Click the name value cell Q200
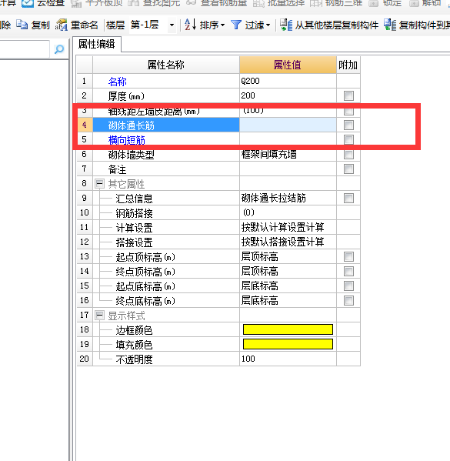The height and width of the screenshot is (461, 450). coord(288,81)
